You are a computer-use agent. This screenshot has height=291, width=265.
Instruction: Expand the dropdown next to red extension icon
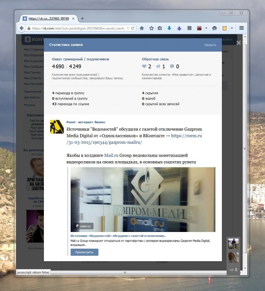pos(206,28)
